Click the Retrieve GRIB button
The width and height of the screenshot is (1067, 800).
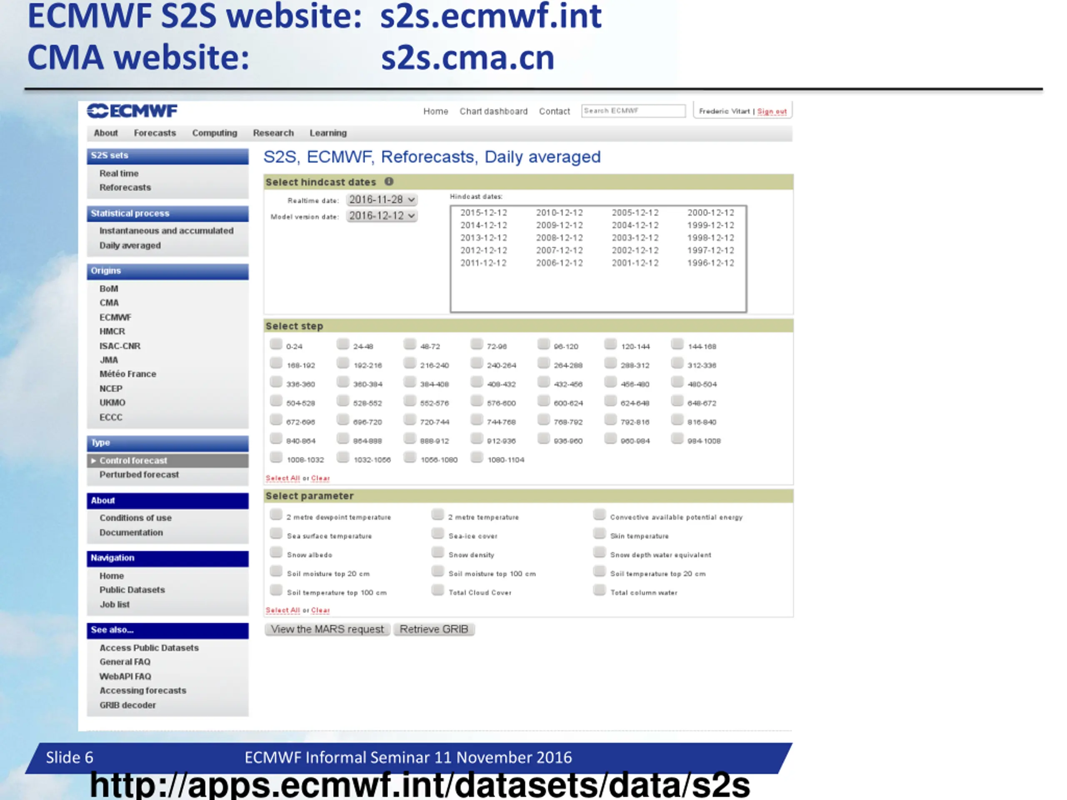[x=433, y=629]
